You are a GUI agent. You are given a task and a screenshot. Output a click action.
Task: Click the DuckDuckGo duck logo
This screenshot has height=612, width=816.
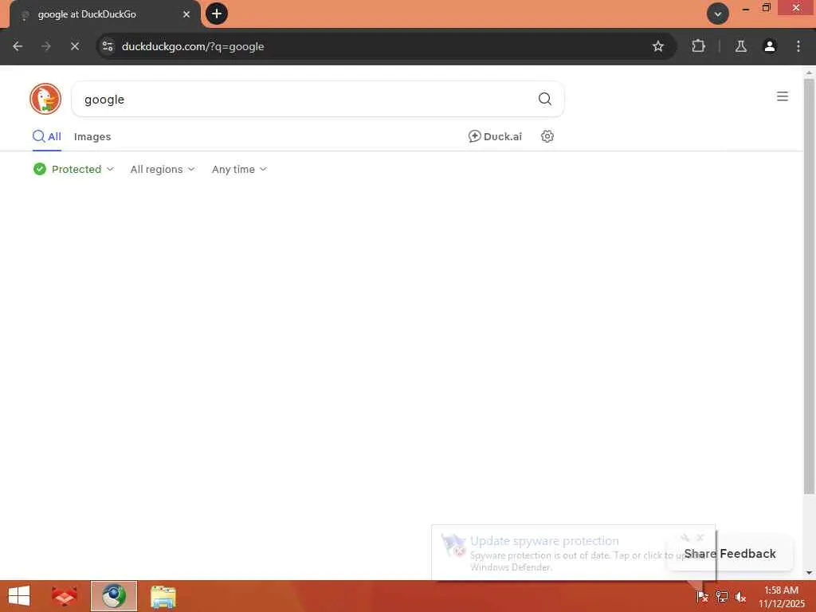45,99
